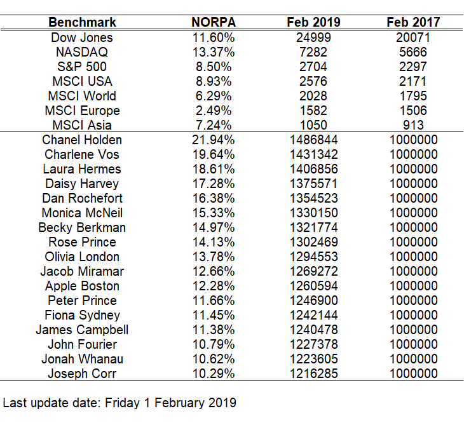This screenshot has width=464, height=425.
Task: Select MSCI Europe row label
Action: pos(82,111)
